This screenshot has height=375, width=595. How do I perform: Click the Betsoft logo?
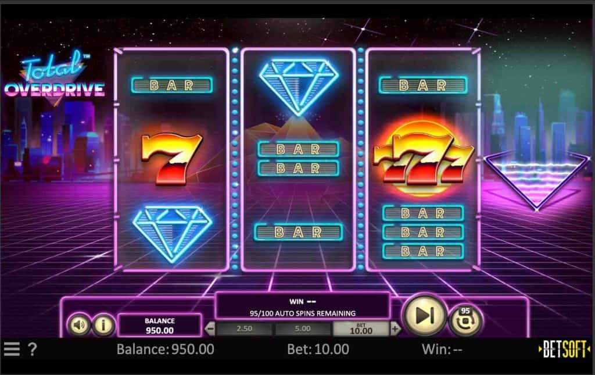[x=564, y=349]
